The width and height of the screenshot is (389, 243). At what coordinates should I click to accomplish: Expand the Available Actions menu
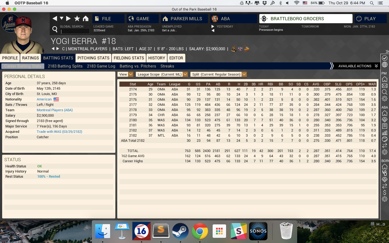[358, 66]
